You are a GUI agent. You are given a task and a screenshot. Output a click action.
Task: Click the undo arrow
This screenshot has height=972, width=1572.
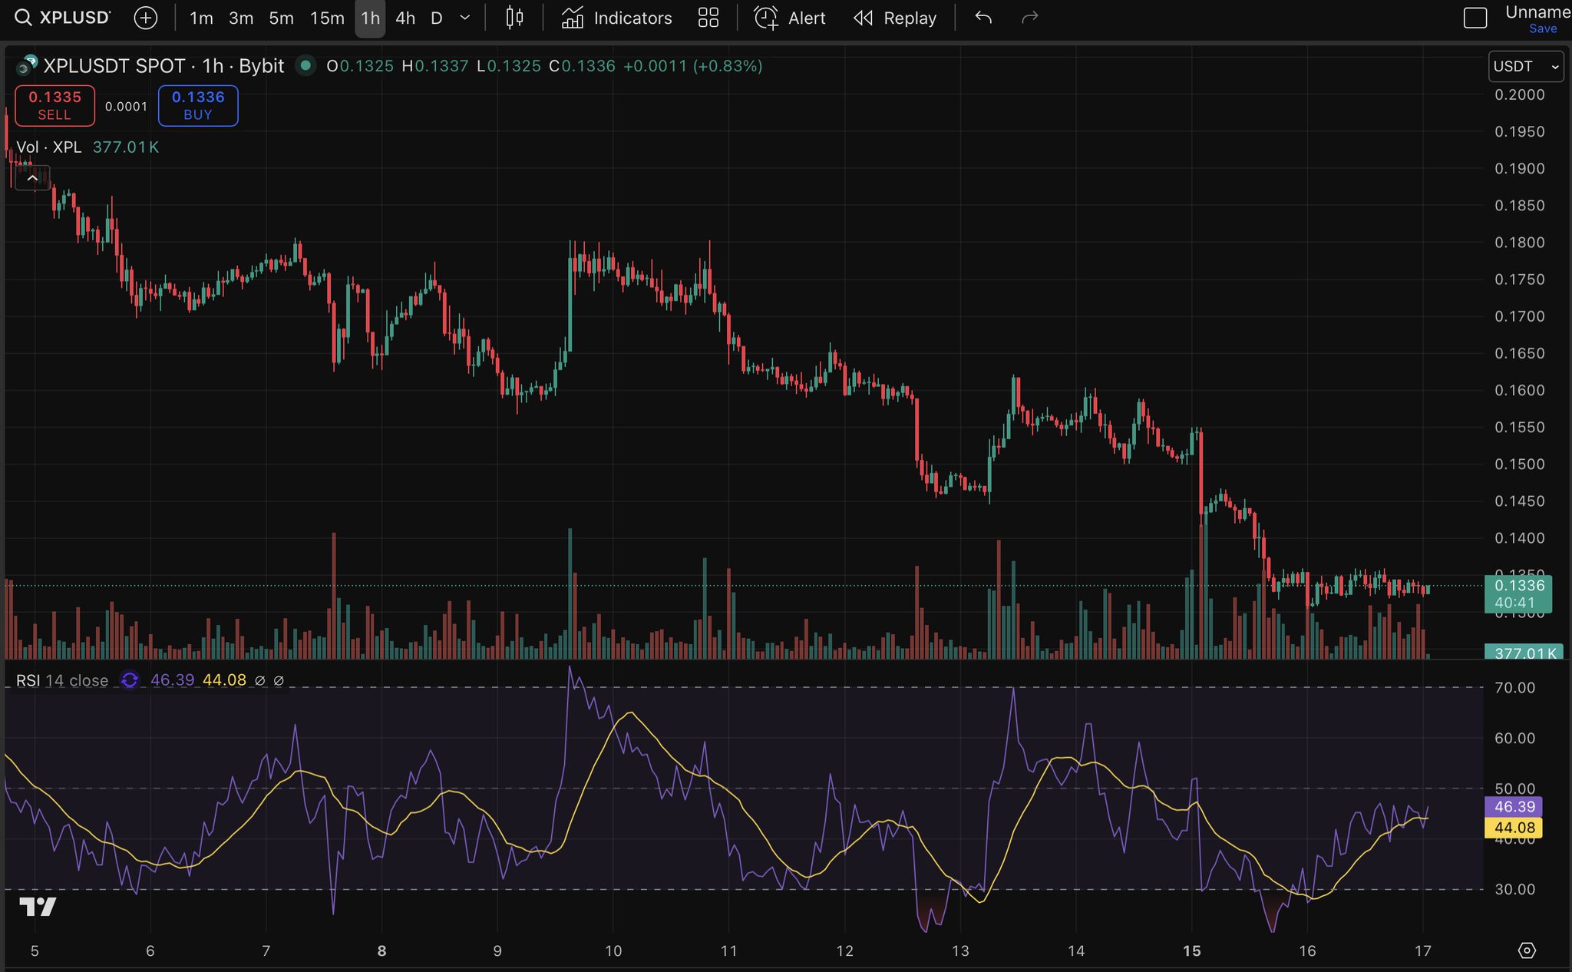click(983, 18)
